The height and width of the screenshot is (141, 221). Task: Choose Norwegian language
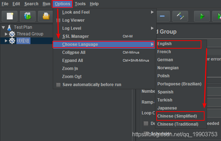click(x=181, y=68)
